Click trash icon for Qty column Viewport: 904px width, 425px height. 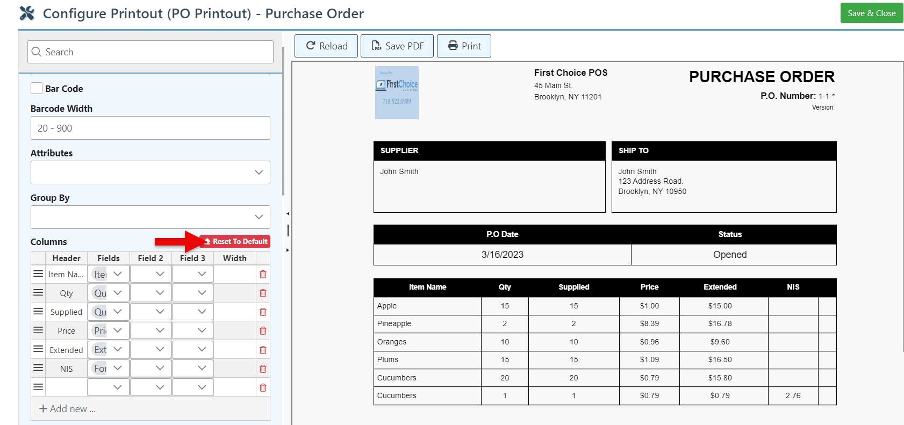(263, 293)
